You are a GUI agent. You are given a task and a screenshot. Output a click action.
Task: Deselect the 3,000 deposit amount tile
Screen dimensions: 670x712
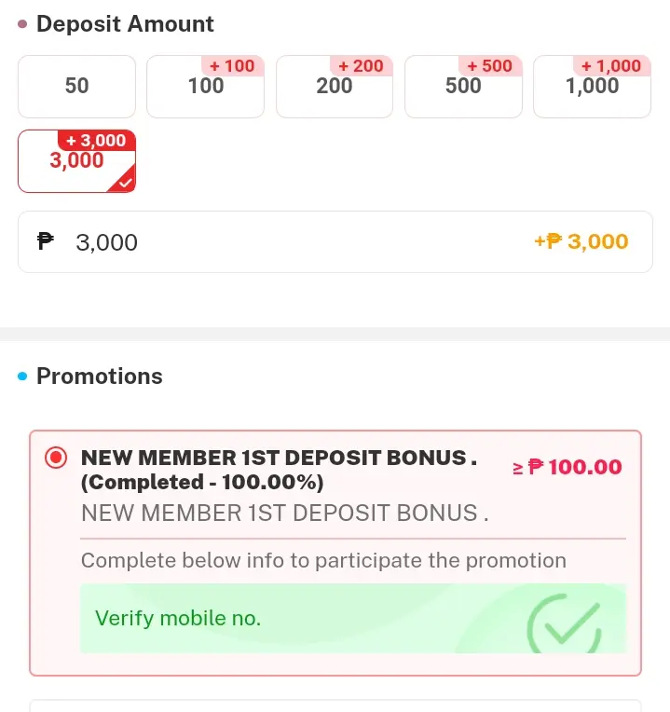pyautogui.click(x=76, y=161)
